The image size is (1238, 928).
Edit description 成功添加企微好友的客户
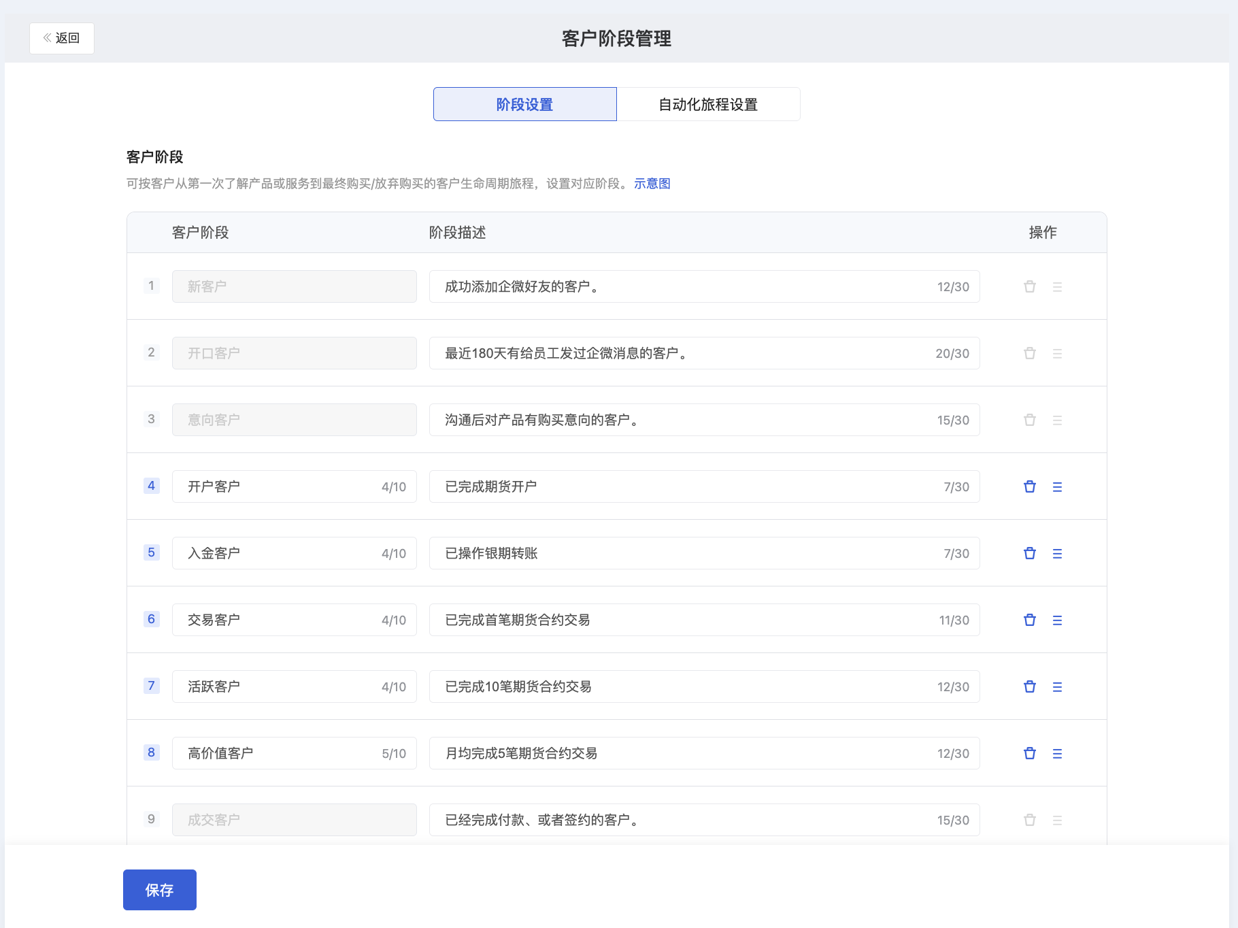coord(705,286)
